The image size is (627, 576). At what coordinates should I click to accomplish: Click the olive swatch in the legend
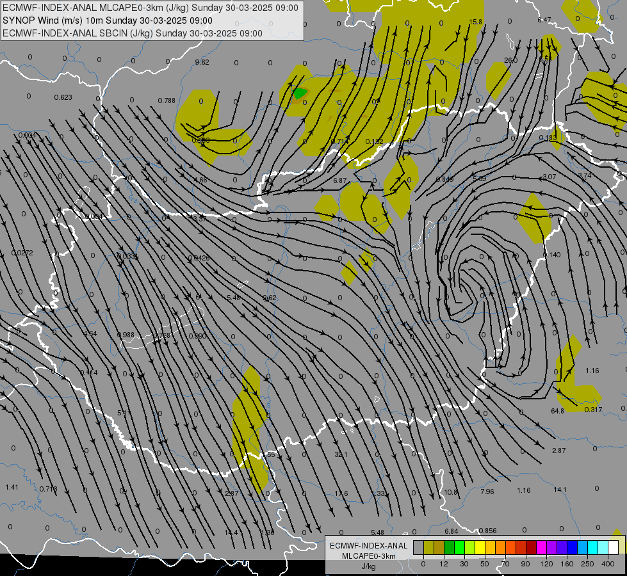coord(428,548)
